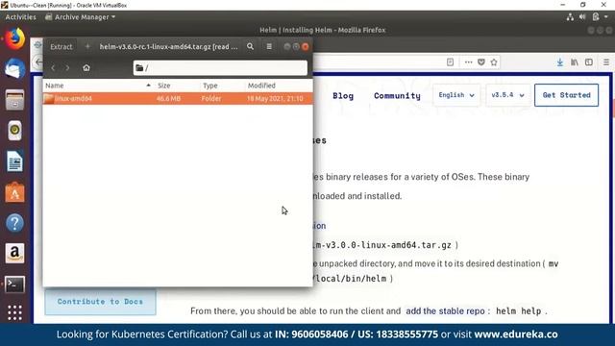Click the Contribute to Docs button
Viewport: 615px width, 346px height.
[100, 302]
